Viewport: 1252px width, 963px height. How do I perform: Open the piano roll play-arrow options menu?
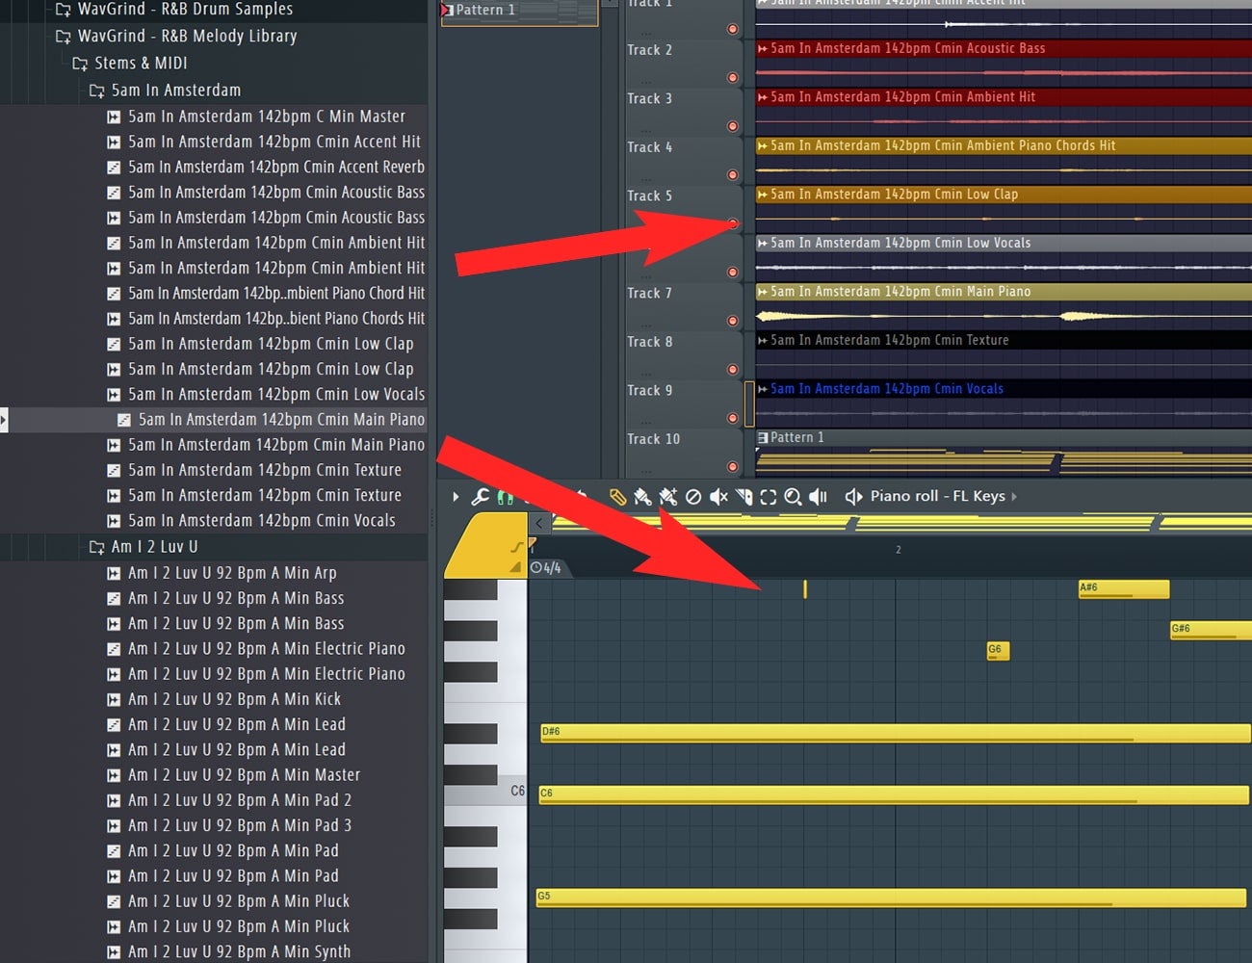click(456, 497)
